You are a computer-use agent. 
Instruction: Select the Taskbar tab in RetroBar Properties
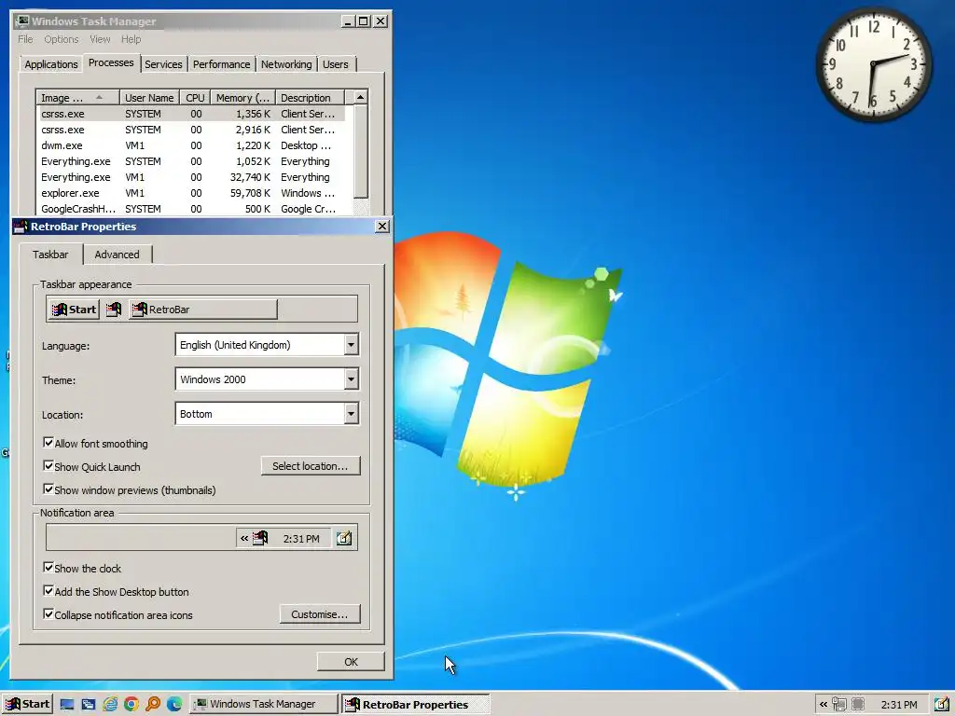pos(50,255)
